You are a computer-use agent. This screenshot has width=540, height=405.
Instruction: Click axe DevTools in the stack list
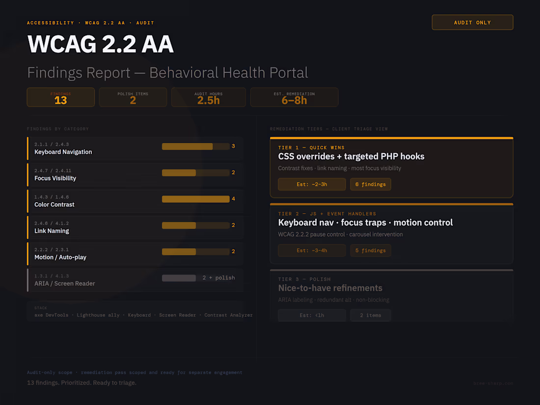pyautogui.click(x=52, y=315)
